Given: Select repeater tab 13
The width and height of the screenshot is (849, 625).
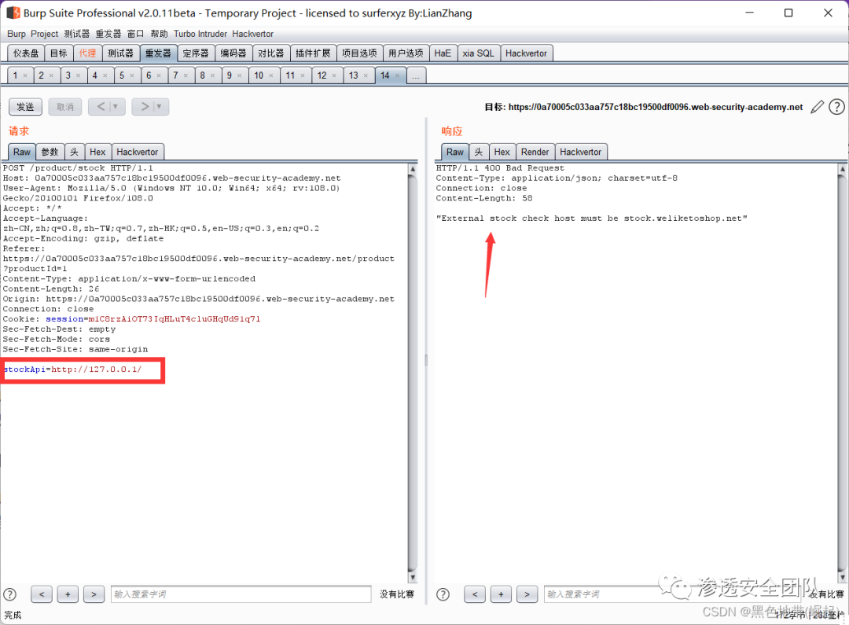Looking at the screenshot, I should point(354,75).
